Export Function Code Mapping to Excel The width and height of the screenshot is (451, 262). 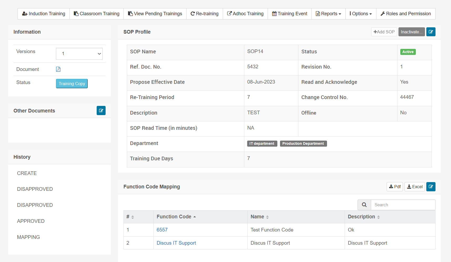(x=415, y=187)
